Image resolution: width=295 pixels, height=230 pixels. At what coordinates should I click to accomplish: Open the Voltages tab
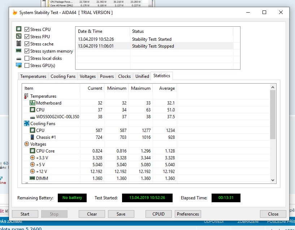pyautogui.click(x=88, y=76)
